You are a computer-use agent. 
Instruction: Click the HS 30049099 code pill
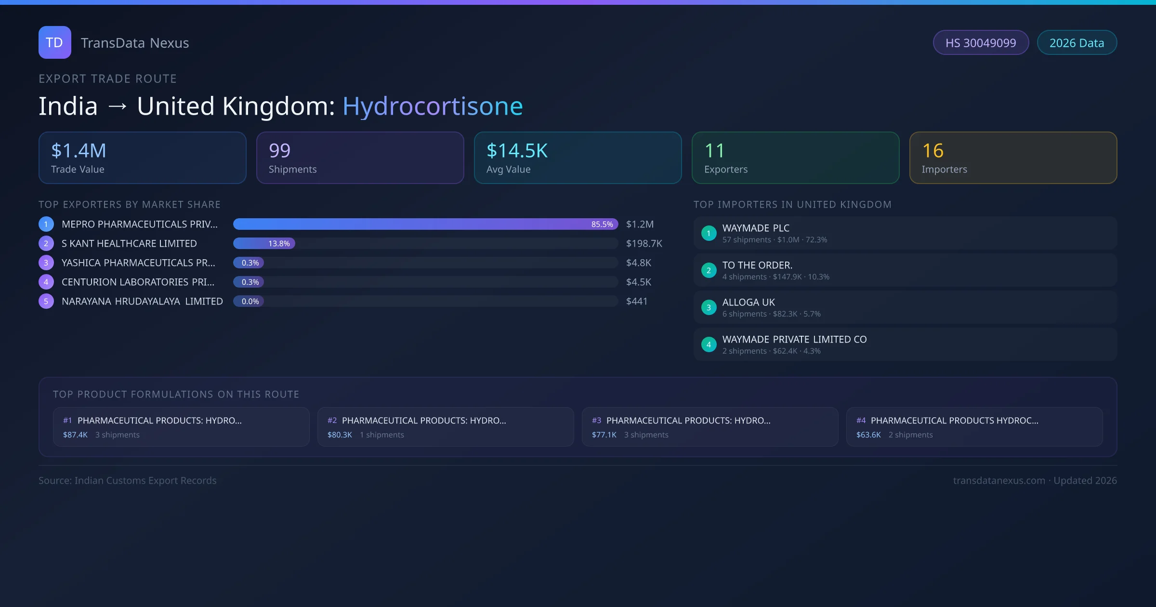click(x=980, y=43)
